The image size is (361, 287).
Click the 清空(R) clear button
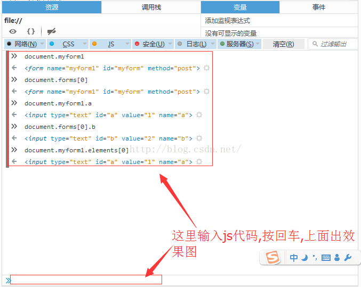coord(283,44)
